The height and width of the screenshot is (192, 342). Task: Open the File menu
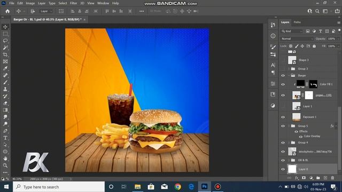tap(12, 3)
